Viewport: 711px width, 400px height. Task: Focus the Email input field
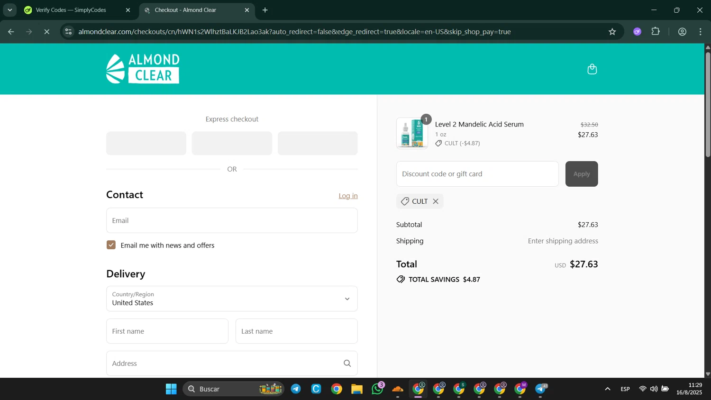click(232, 220)
